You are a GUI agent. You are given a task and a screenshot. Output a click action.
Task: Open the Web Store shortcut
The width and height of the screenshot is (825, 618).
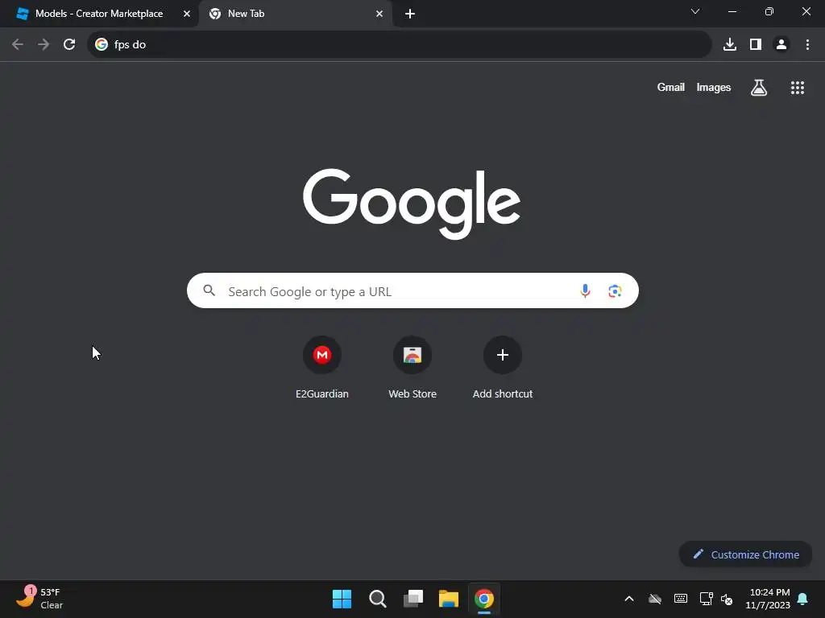tap(412, 368)
